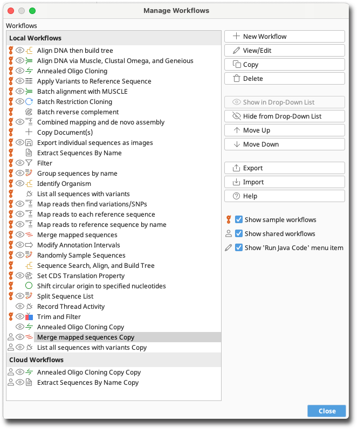Screen dimensions: 358x429
Task: Delete the selected workflow
Action: point(284,79)
